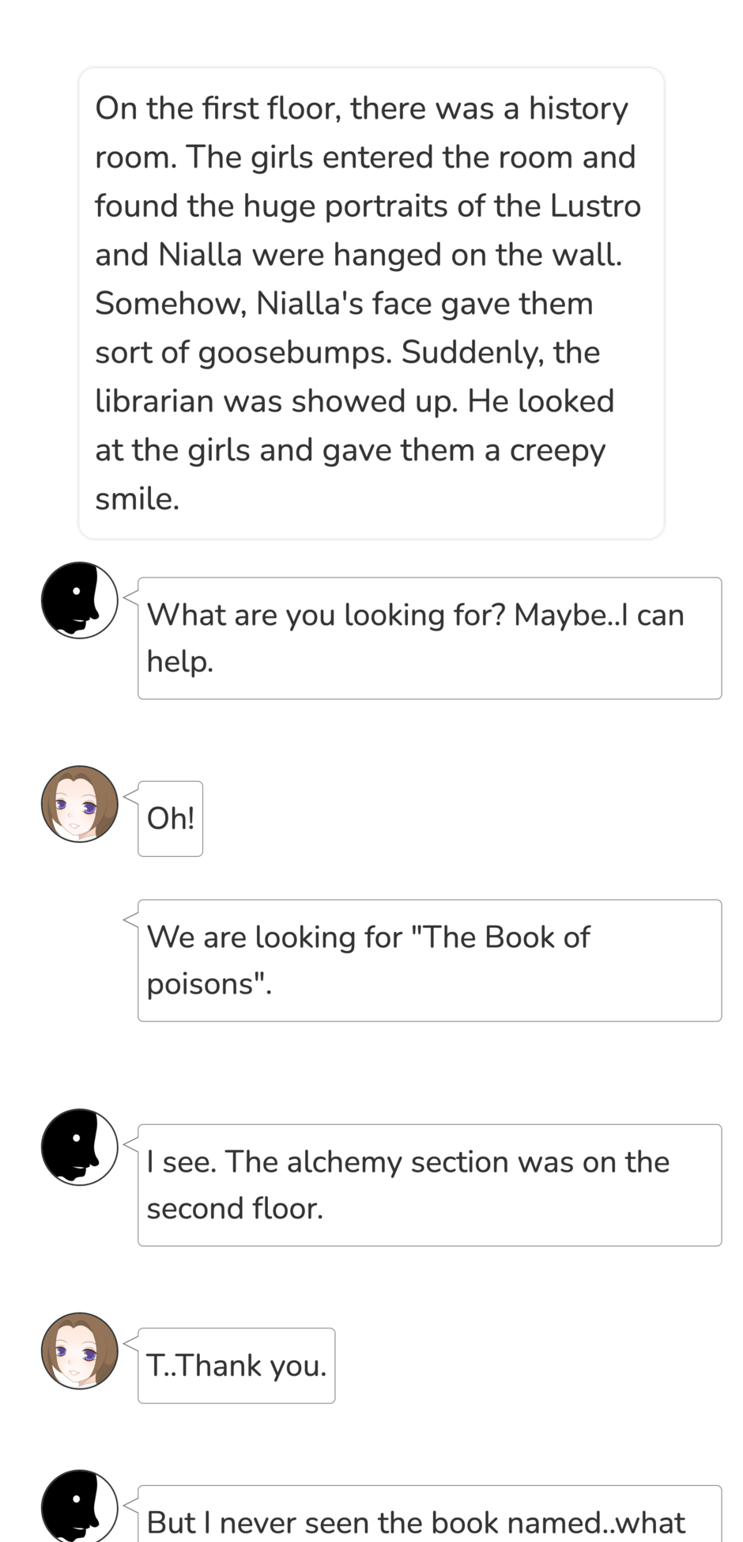Click the word "smile." ending the narration
The width and height of the screenshot is (743, 1542).
(137, 499)
